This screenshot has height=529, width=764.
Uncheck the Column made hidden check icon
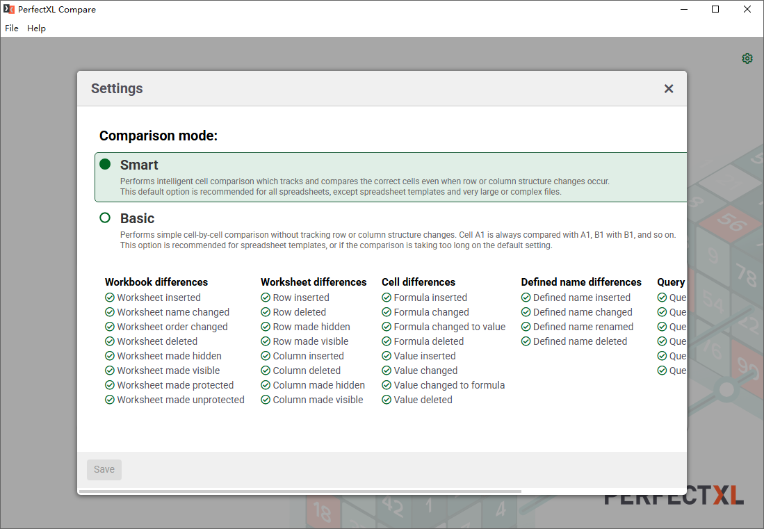tap(266, 385)
